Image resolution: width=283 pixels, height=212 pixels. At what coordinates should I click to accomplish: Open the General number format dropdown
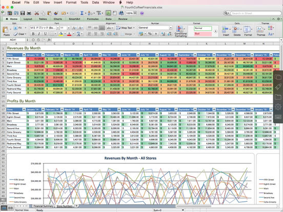tap(171, 28)
